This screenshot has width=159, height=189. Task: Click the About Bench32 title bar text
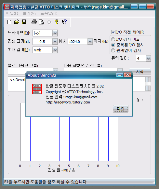coord(42,75)
